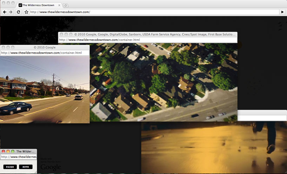
Task: Pause the video playback
Action: tap(10, 167)
